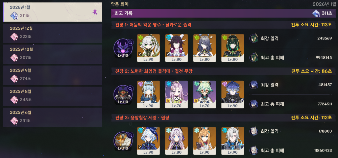Screen dimensions: 338x158
Task: Click the blue-hat Lv.90 character in Stage 3
Action: pos(148,141)
